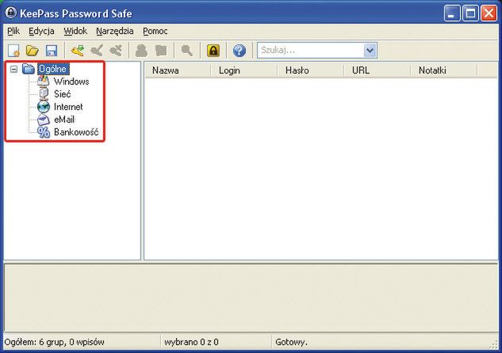Click the Sieć network group icon
The width and height of the screenshot is (502, 353).
click(43, 94)
